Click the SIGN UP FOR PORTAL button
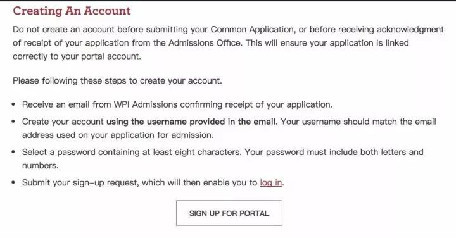 (x=229, y=213)
